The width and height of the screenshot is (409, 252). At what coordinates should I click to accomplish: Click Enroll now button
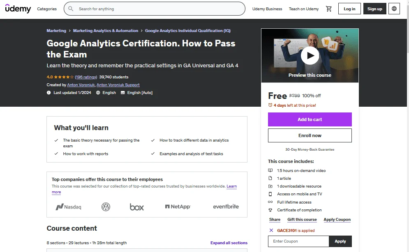[x=310, y=135]
